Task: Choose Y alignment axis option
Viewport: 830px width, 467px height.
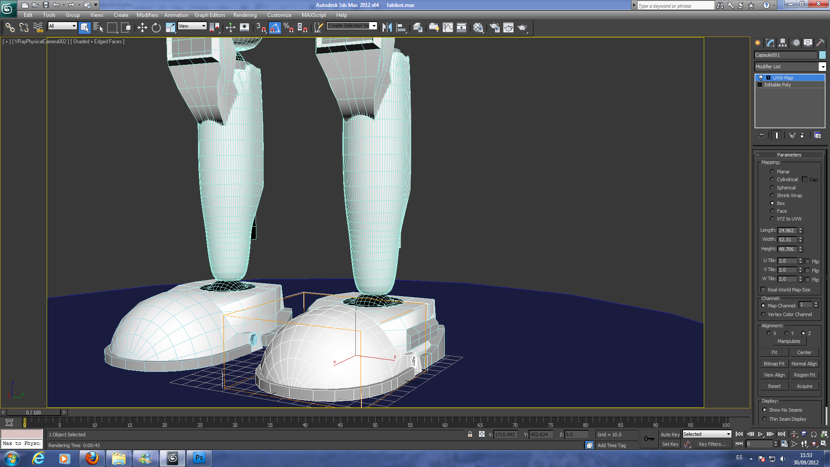Action: 786,333
